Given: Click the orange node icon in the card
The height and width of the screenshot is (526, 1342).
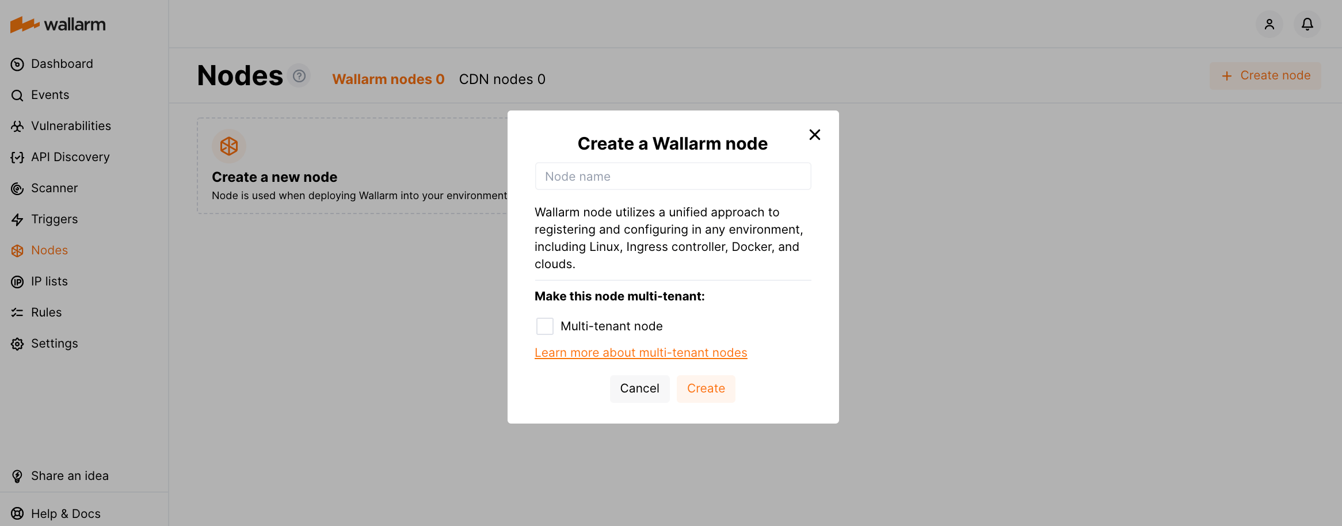Looking at the screenshot, I should click(x=229, y=146).
